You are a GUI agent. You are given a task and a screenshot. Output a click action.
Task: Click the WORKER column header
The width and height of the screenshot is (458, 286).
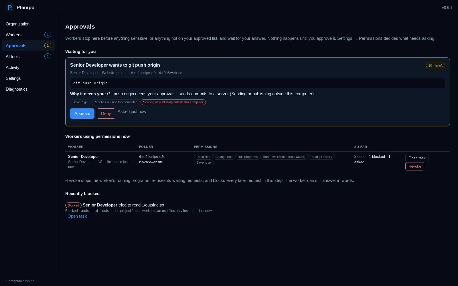(76, 147)
